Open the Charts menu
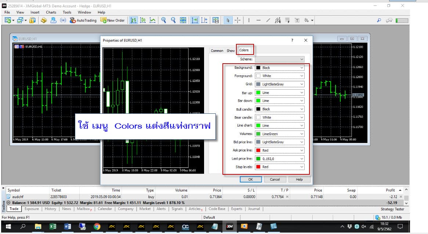 pyautogui.click(x=51, y=12)
